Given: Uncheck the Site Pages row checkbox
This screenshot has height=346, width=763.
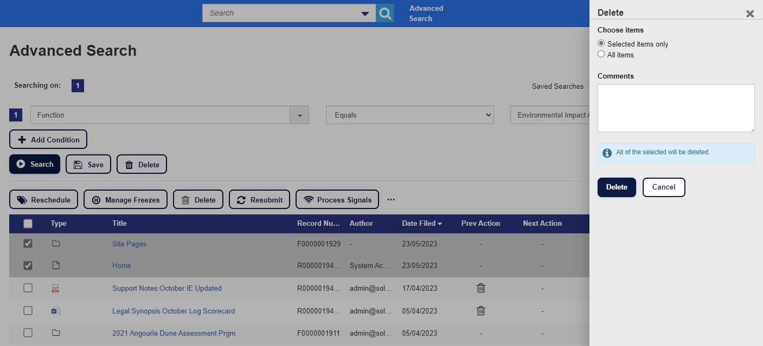Looking at the screenshot, I should pyautogui.click(x=28, y=244).
